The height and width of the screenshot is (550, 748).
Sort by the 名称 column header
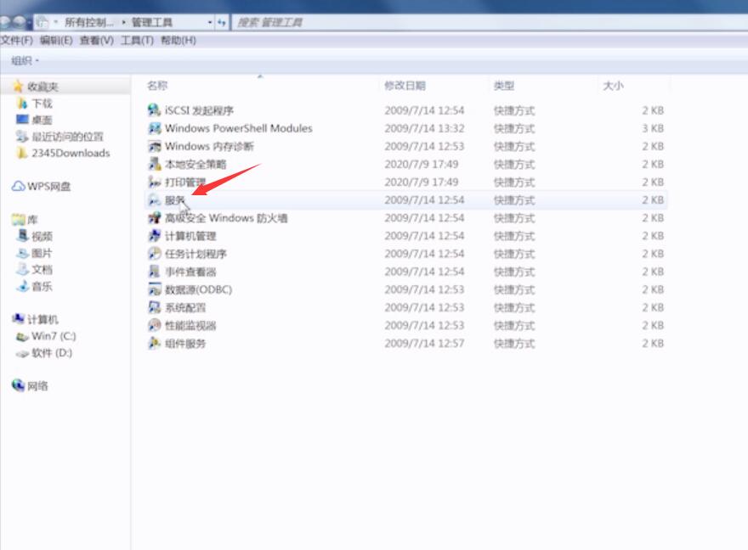coord(157,86)
